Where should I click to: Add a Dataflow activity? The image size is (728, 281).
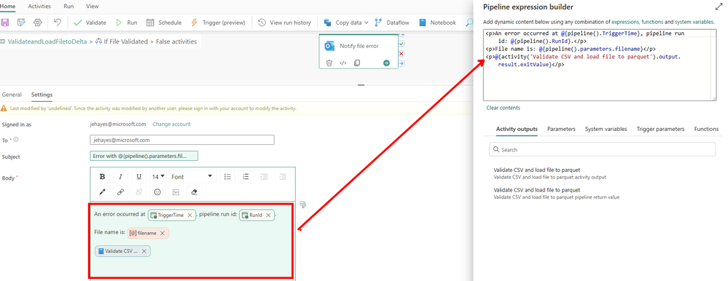click(391, 23)
